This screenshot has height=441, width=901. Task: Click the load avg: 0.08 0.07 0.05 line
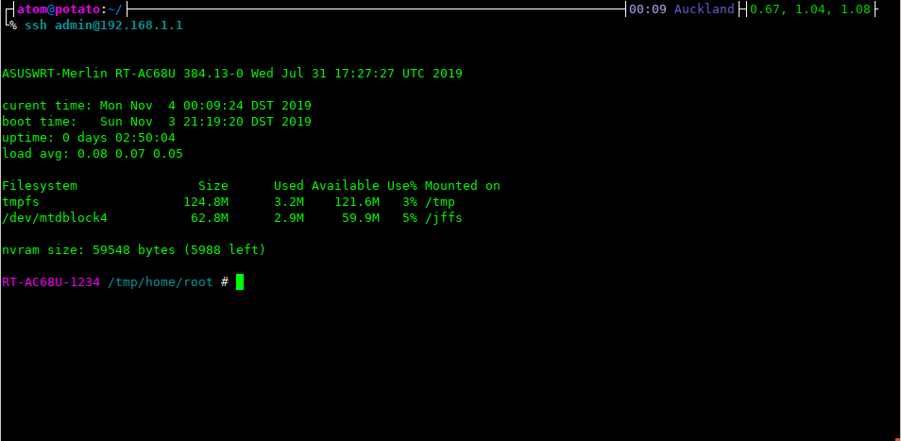93,154
